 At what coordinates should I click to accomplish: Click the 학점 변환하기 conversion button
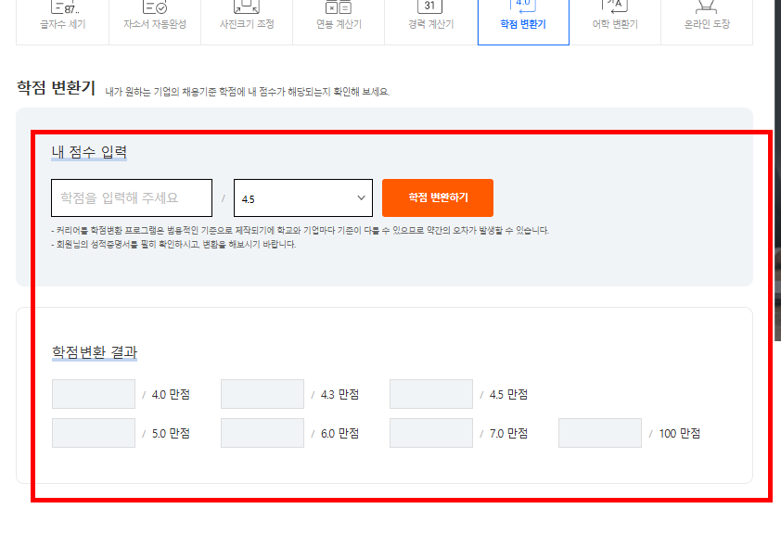(x=437, y=197)
